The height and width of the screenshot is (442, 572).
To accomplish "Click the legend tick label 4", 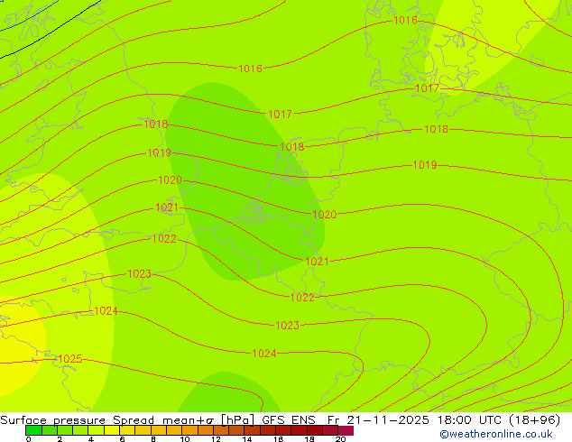I will (91, 439).
